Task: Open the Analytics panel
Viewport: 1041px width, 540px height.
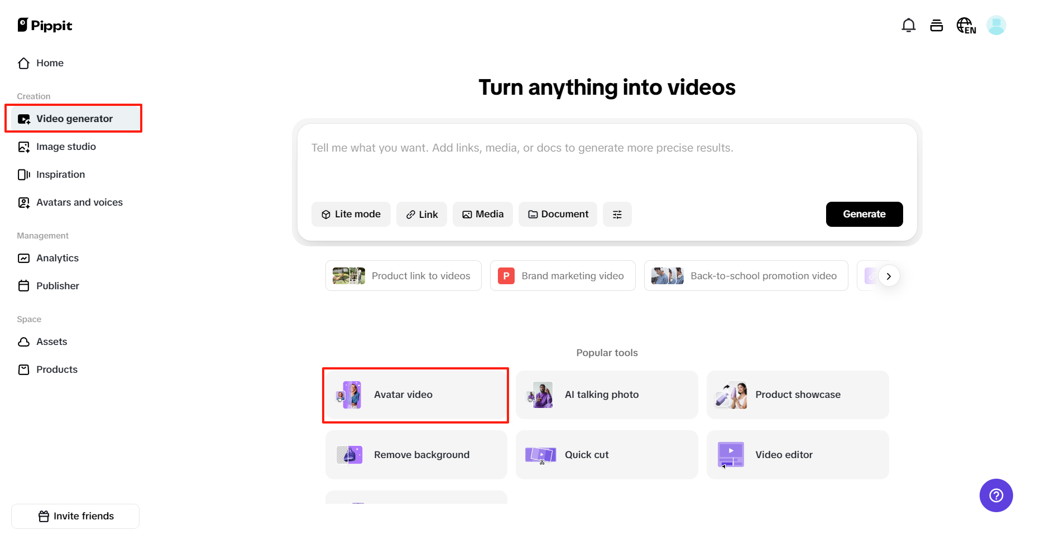Action: pos(57,258)
